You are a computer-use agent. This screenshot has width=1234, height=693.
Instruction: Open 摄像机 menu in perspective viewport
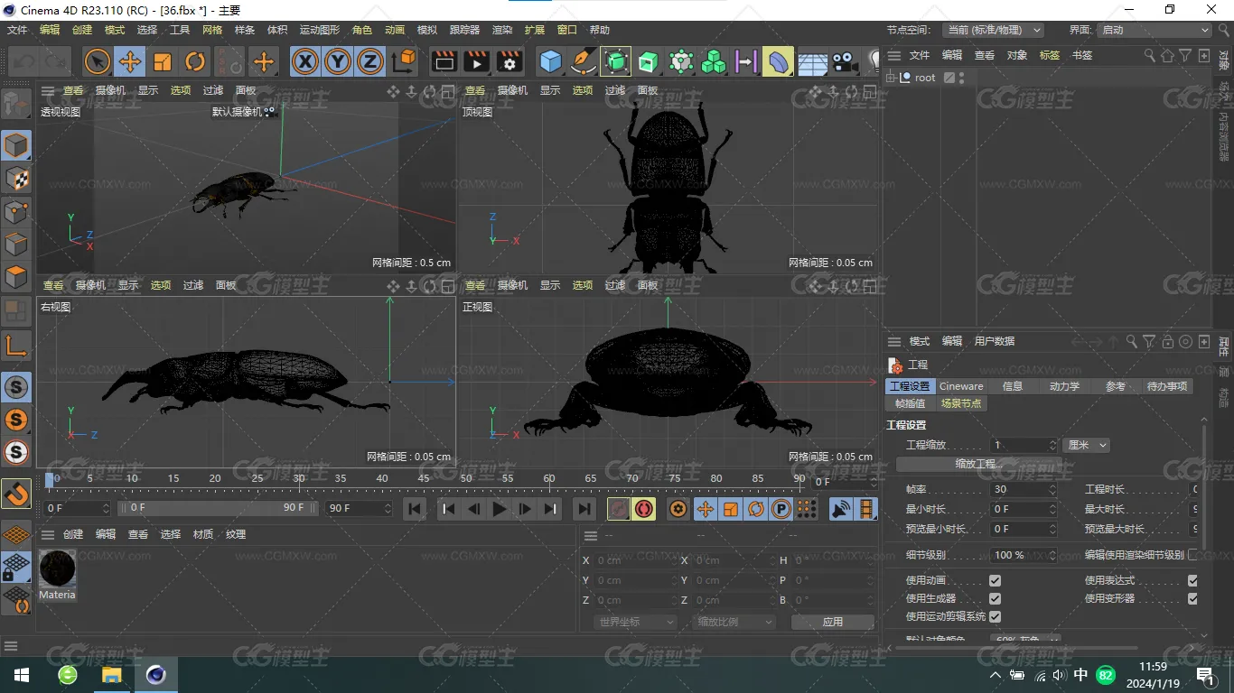click(110, 90)
